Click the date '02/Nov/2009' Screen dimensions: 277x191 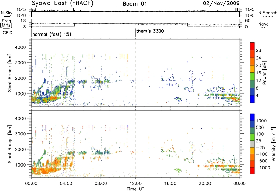221,3
